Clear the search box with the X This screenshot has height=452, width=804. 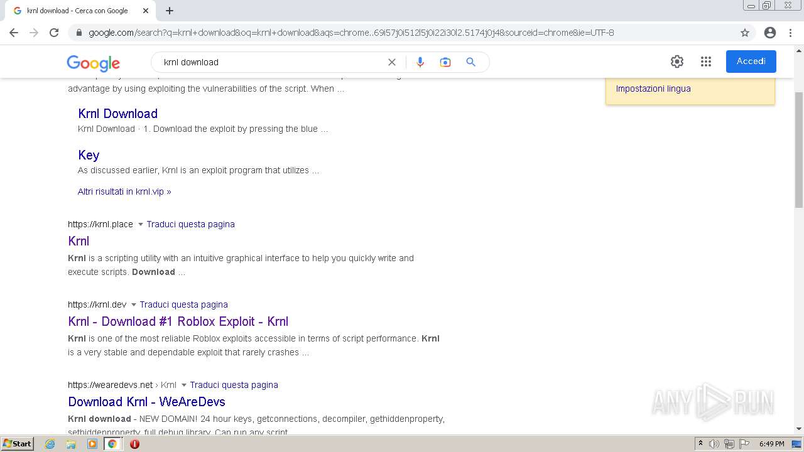click(x=392, y=62)
